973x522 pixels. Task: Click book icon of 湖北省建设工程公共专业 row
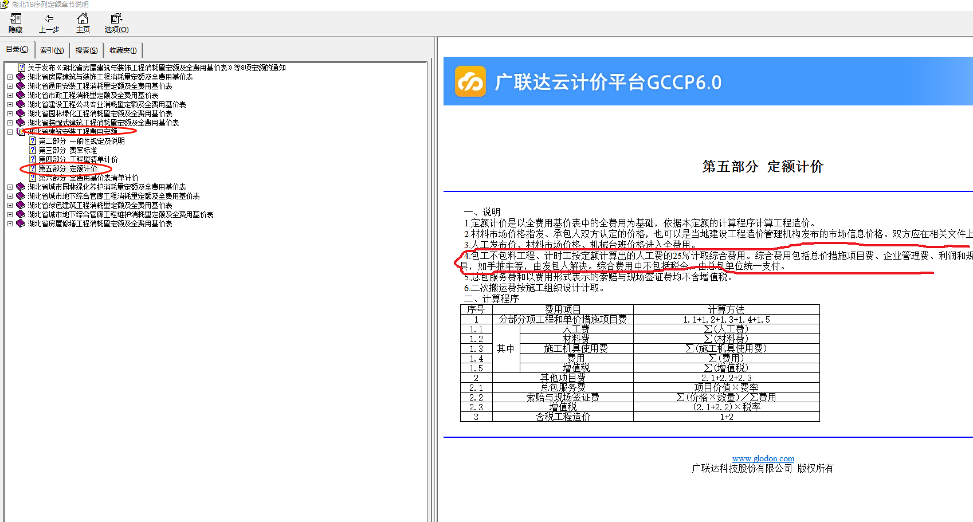(x=21, y=104)
